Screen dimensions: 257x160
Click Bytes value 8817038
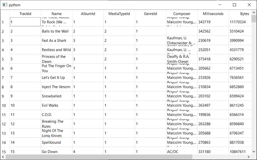(x=240, y=142)
